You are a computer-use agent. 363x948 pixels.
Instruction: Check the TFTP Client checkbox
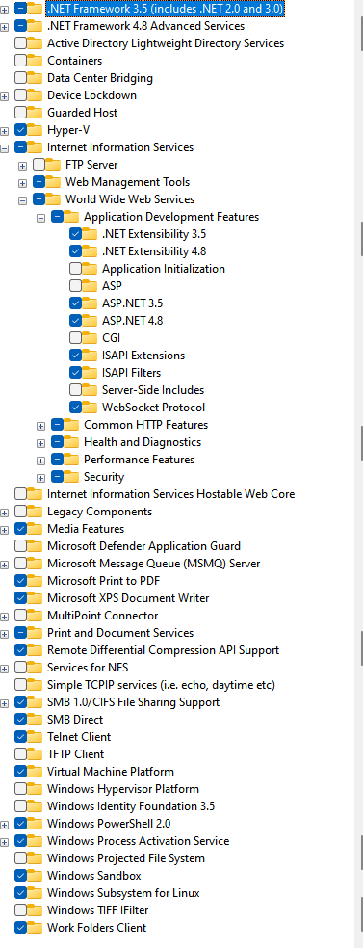pyautogui.click(x=20, y=754)
